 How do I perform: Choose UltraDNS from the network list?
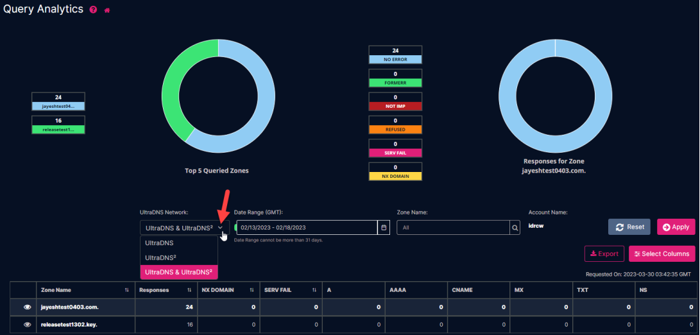tap(179, 243)
